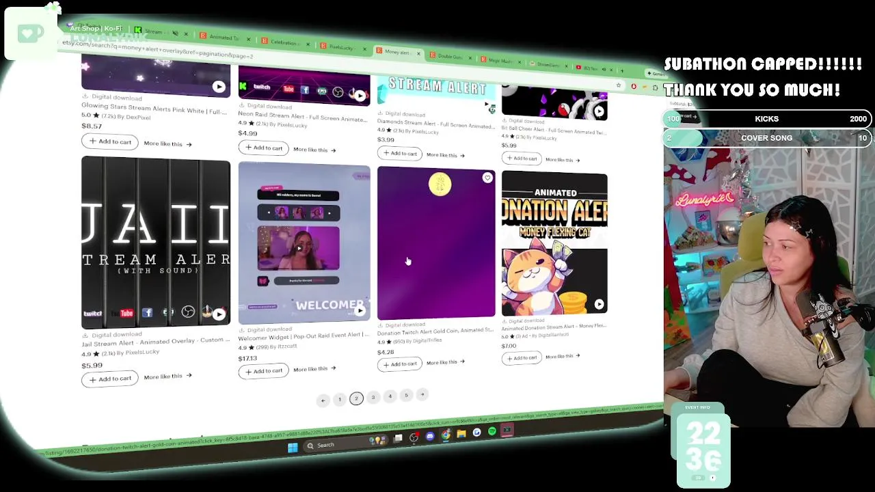Switch to the Double Gun tab

click(451, 56)
